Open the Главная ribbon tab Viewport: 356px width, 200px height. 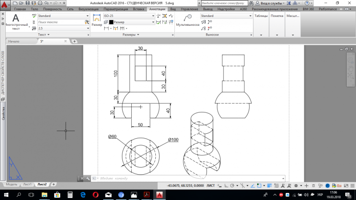point(20,9)
